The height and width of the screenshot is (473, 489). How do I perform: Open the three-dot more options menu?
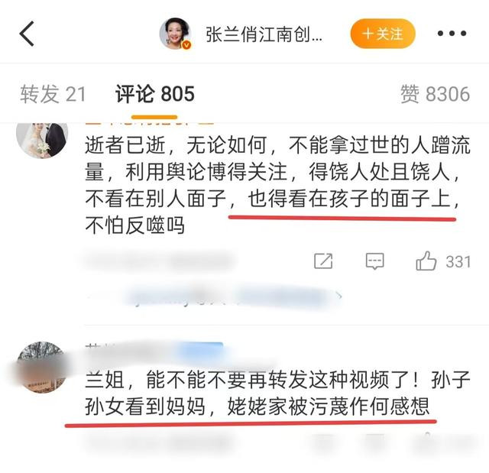coord(452,33)
